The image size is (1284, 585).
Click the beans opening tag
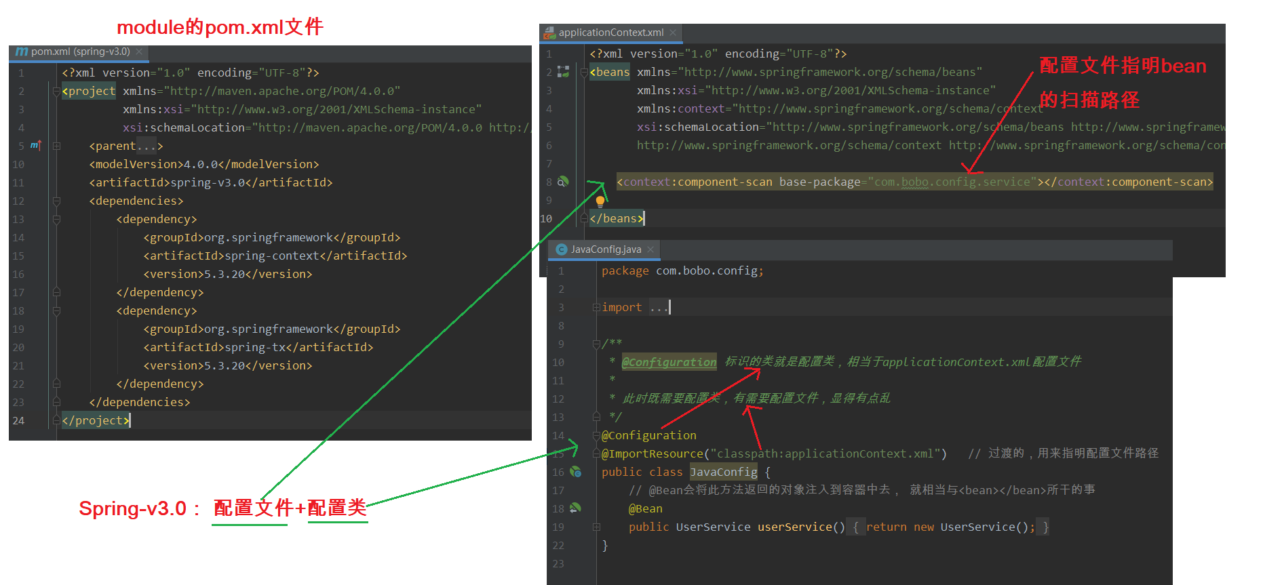(610, 72)
